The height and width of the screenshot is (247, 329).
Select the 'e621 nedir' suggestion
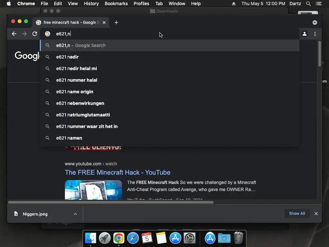170,57
